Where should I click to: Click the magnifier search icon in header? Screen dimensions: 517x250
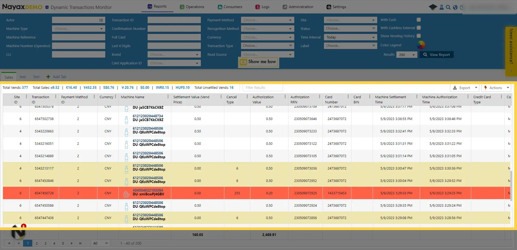coord(448,7)
